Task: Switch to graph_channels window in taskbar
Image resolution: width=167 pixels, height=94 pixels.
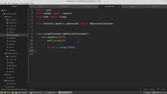Action: (x=21, y=93)
